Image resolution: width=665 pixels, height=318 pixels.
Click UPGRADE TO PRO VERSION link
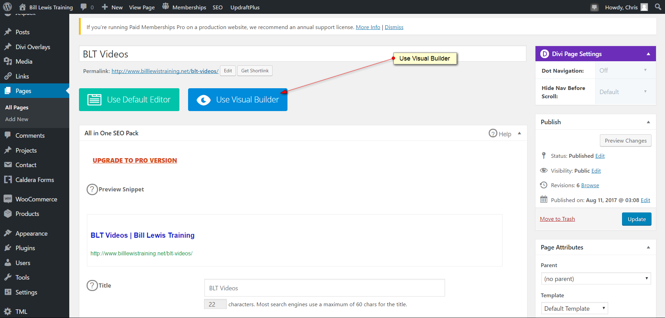135,160
